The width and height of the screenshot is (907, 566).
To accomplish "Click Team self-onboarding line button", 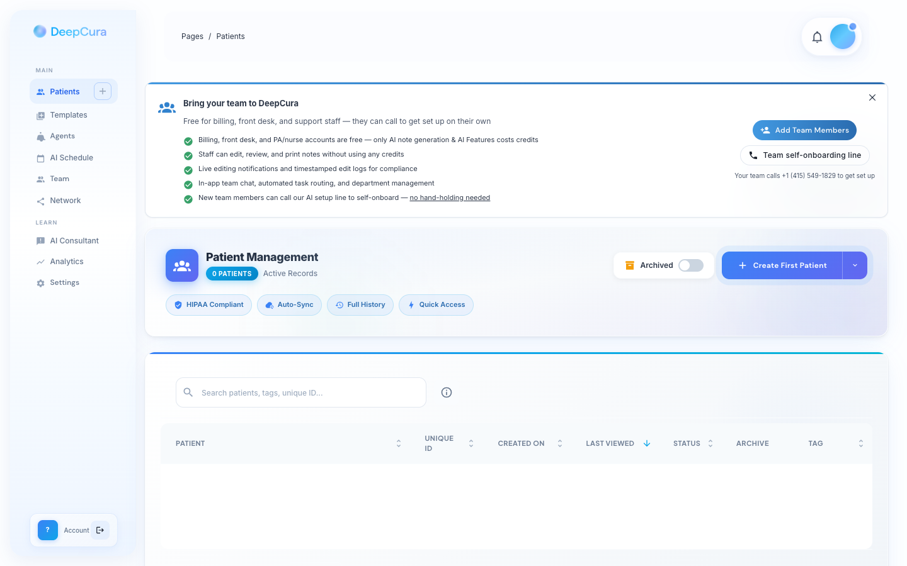I will 805,155.
